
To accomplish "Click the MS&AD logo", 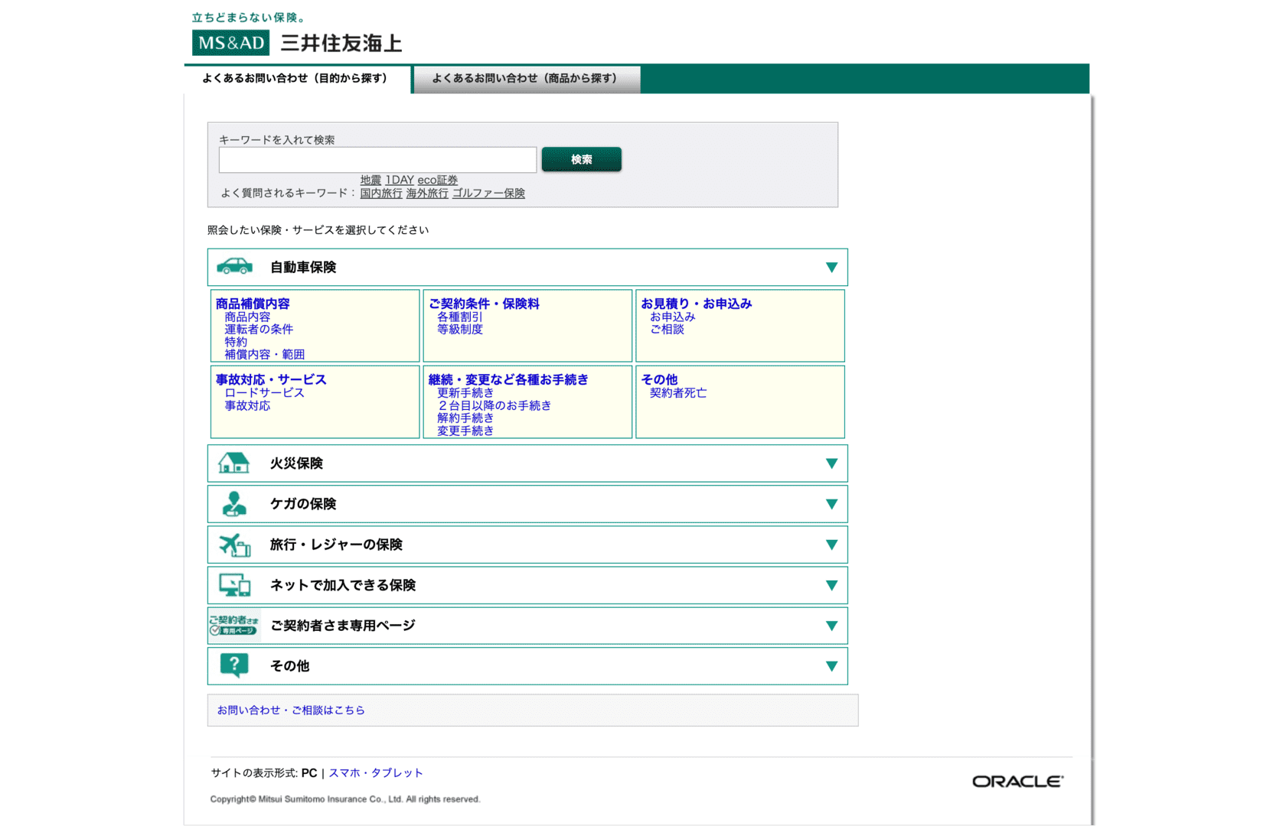I will coord(230,43).
